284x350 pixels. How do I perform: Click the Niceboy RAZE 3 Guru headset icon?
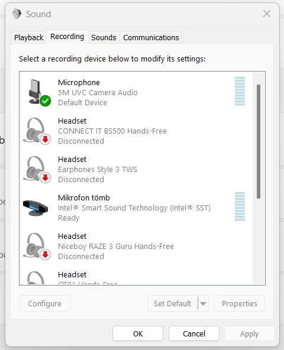[x=37, y=246]
